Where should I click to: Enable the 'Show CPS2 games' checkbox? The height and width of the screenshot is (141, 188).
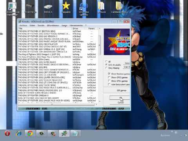coord(109,78)
